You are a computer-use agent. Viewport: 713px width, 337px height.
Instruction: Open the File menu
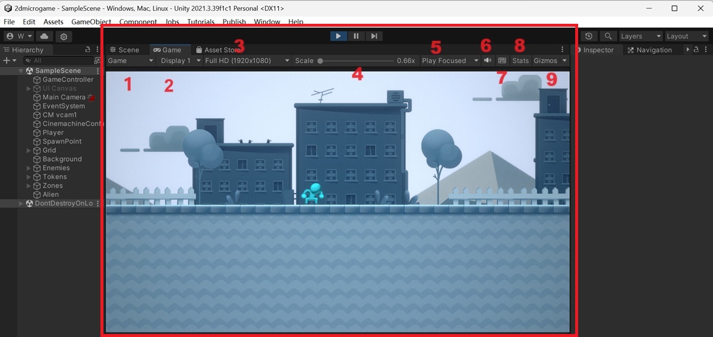10,22
